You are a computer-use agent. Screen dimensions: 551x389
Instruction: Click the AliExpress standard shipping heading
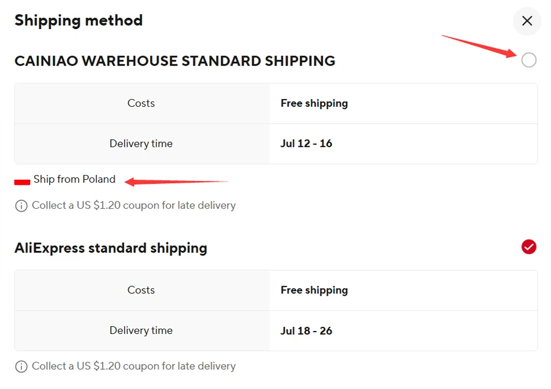tap(111, 248)
